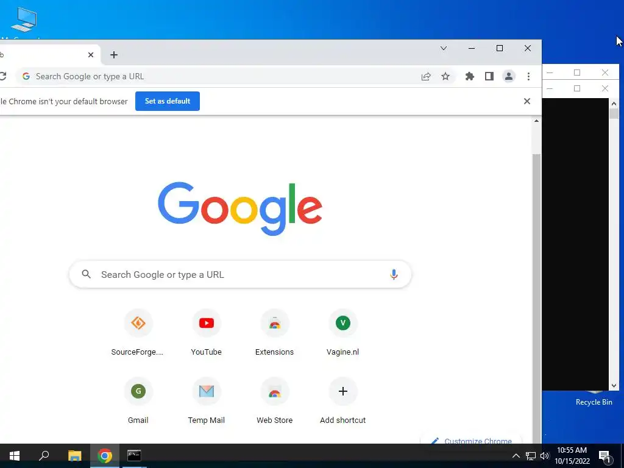Screen dimensions: 624x468
Task: Add a new shortcut tile
Action: (x=342, y=400)
